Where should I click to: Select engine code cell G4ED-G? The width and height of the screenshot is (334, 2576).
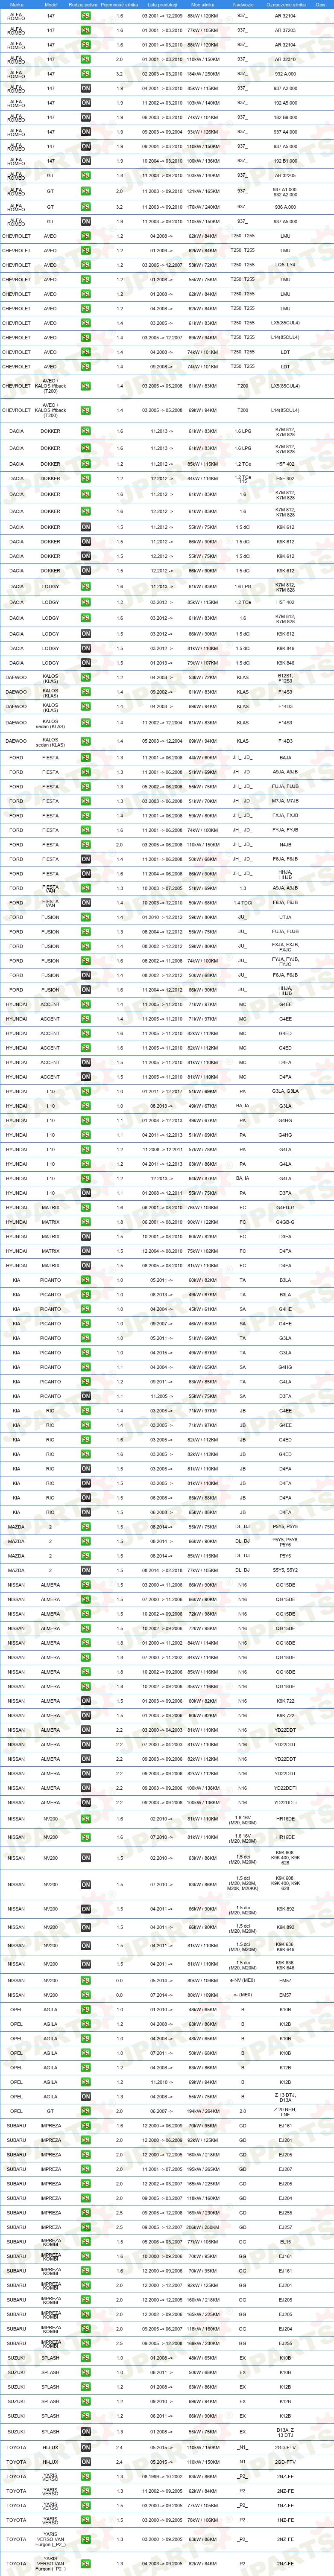pos(285,1207)
